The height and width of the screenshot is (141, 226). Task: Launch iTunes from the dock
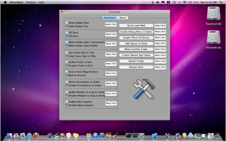tap(102, 135)
